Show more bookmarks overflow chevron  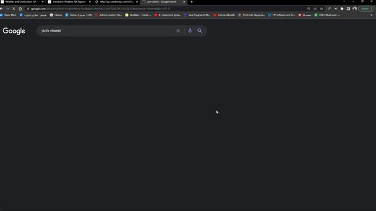tap(371, 15)
